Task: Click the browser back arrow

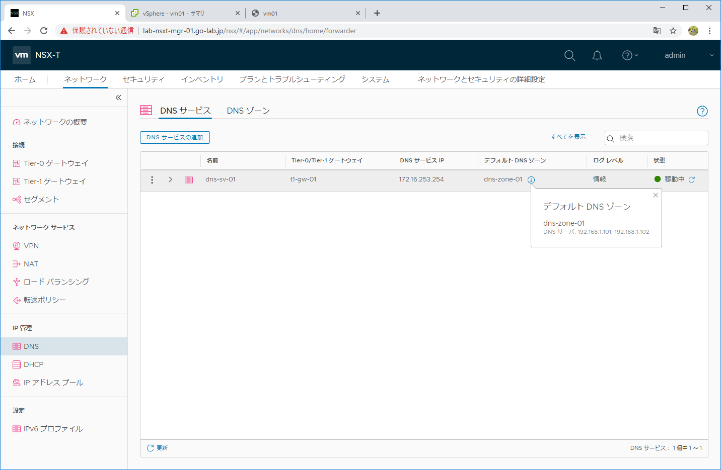Action: pyautogui.click(x=12, y=31)
